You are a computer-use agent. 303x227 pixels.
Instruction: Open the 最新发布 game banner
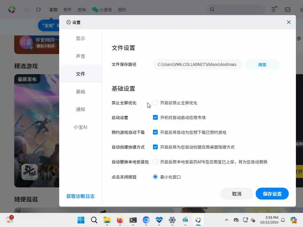tap(37, 131)
